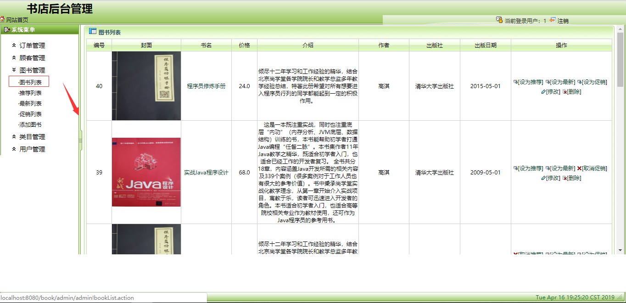Click author 高淇 in book 39 row
Viewport: 626px width, 303px height.
(x=384, y=173)
